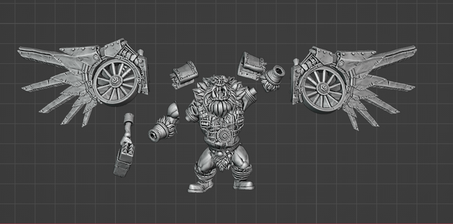
Task: Click the hammer's handle pommel
Action: 128,118
